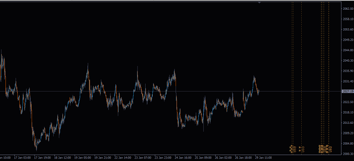Click the 2053.60 price scale label

point(348,30)
